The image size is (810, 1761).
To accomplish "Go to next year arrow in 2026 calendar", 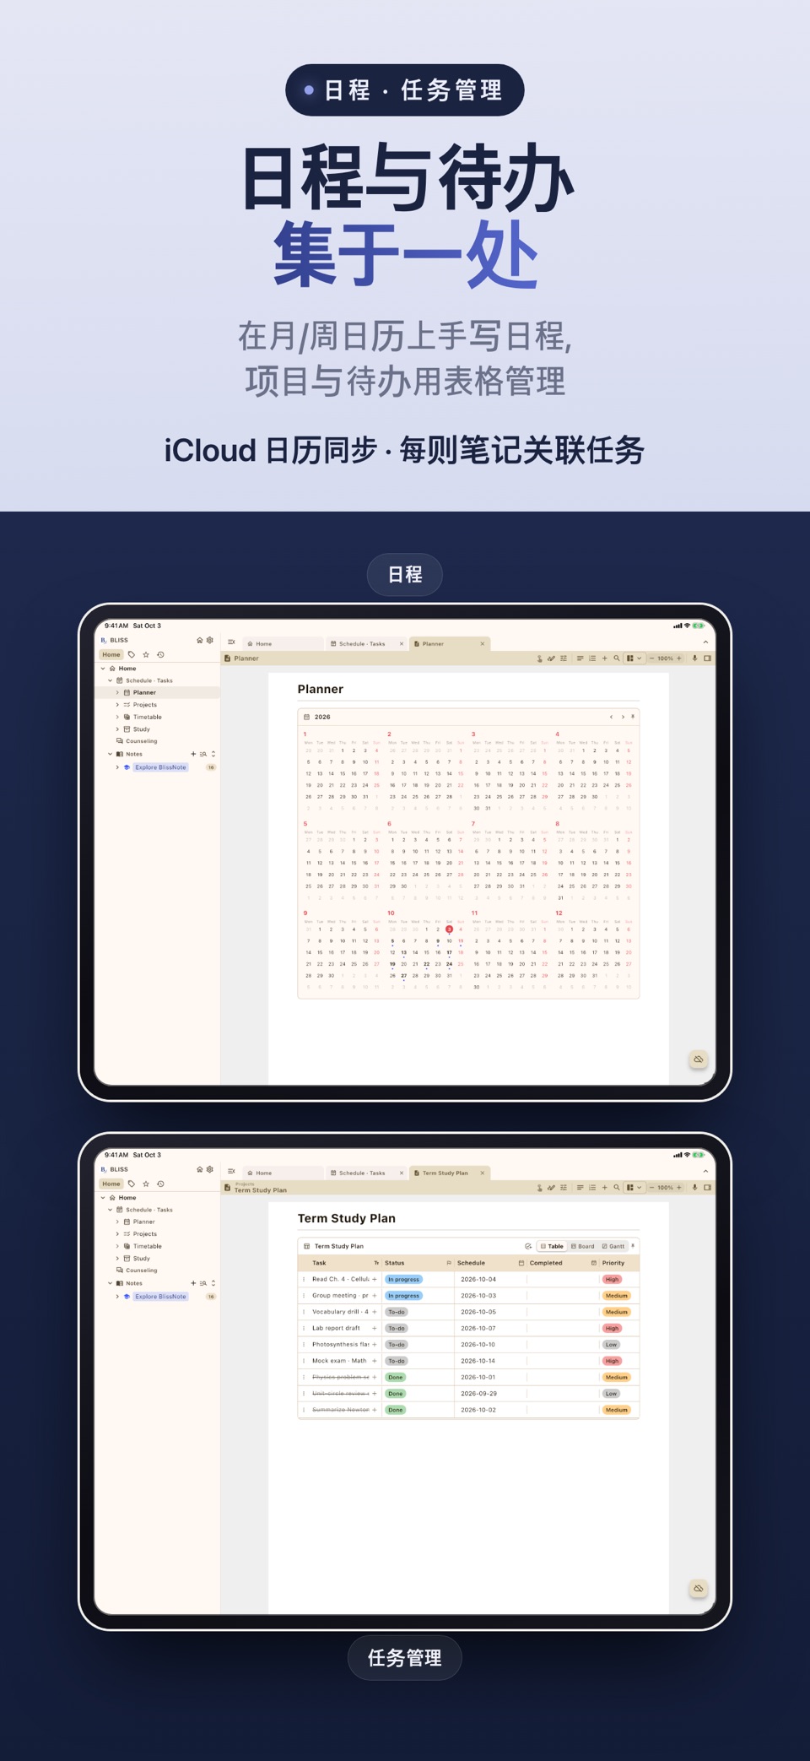I will [623, 717].
